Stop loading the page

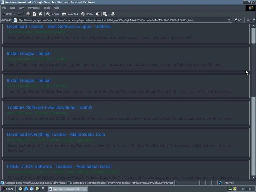point(28,14)
